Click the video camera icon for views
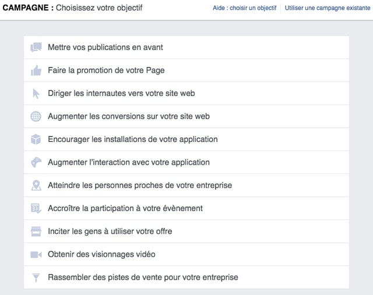The height and width of the screenshot is (295, 373). point(36,254)
